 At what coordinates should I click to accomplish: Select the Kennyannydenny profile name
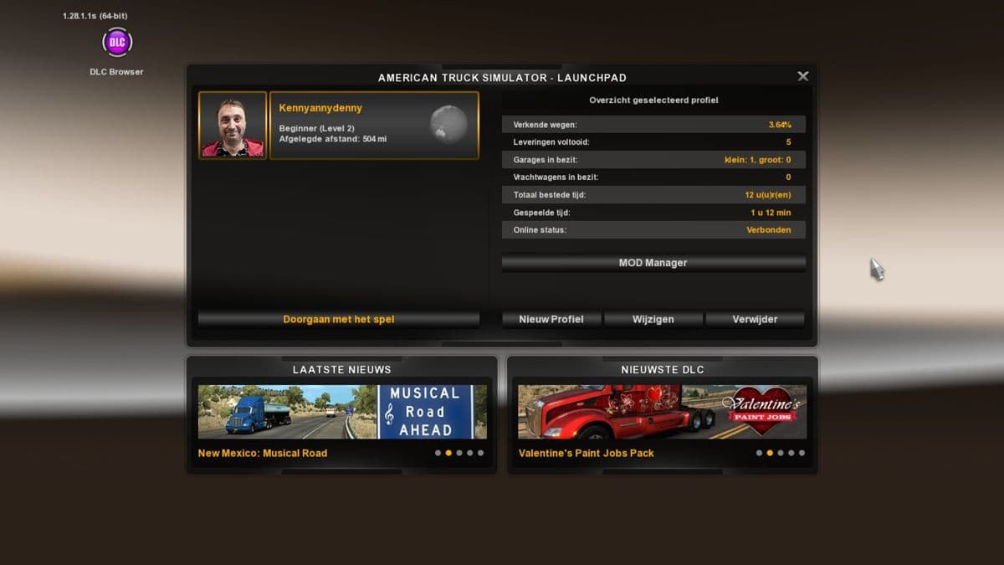tap(320, 108)
